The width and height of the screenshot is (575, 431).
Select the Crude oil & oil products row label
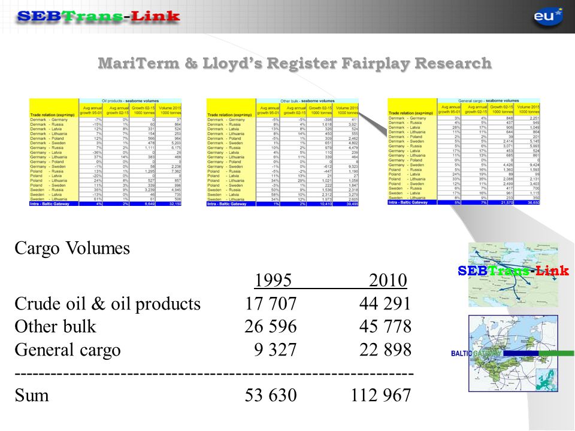coord(107,304)
